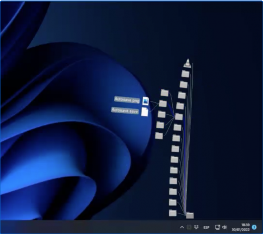Click the Autosave.save name label

point(125,110)
